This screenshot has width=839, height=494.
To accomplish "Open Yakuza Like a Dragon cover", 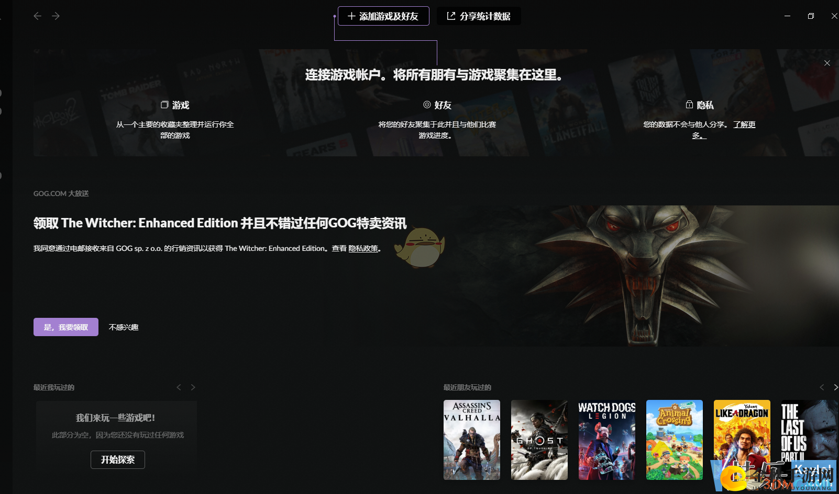I will [742, 440].
